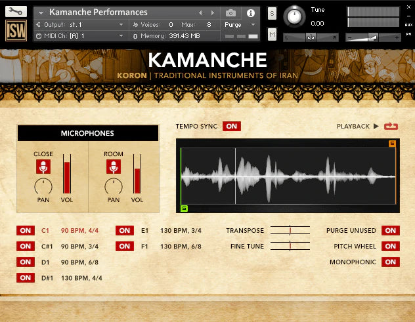Toggle ON switch for E1 phrase
The image size is (415, 322).
(125, 230)
